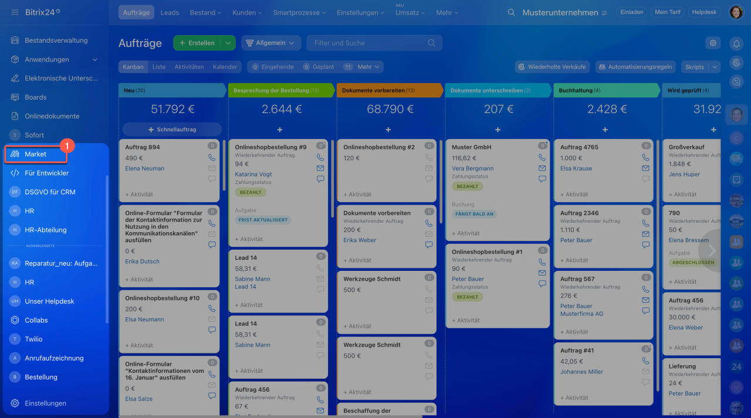Click the search icon inside filter field
The height and width of the screenshot is (418, 751).
click(432, 43)
